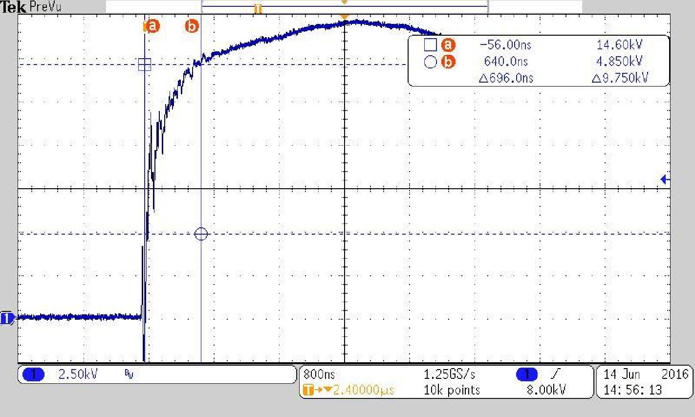Click the cursor a marker on the waveform
695x417 pixels.
click(x=152, y=26)
